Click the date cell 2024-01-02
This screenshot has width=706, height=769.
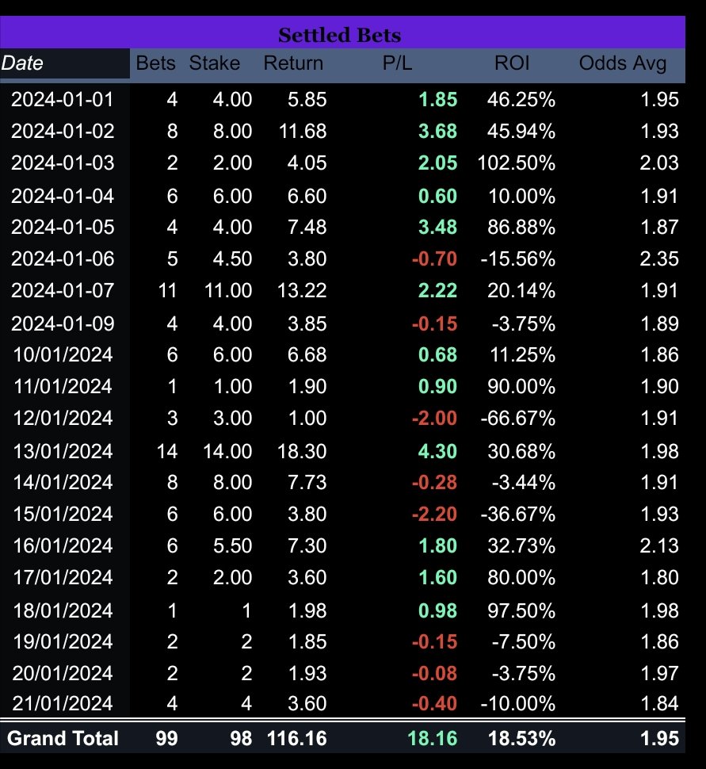coord(63,131)
